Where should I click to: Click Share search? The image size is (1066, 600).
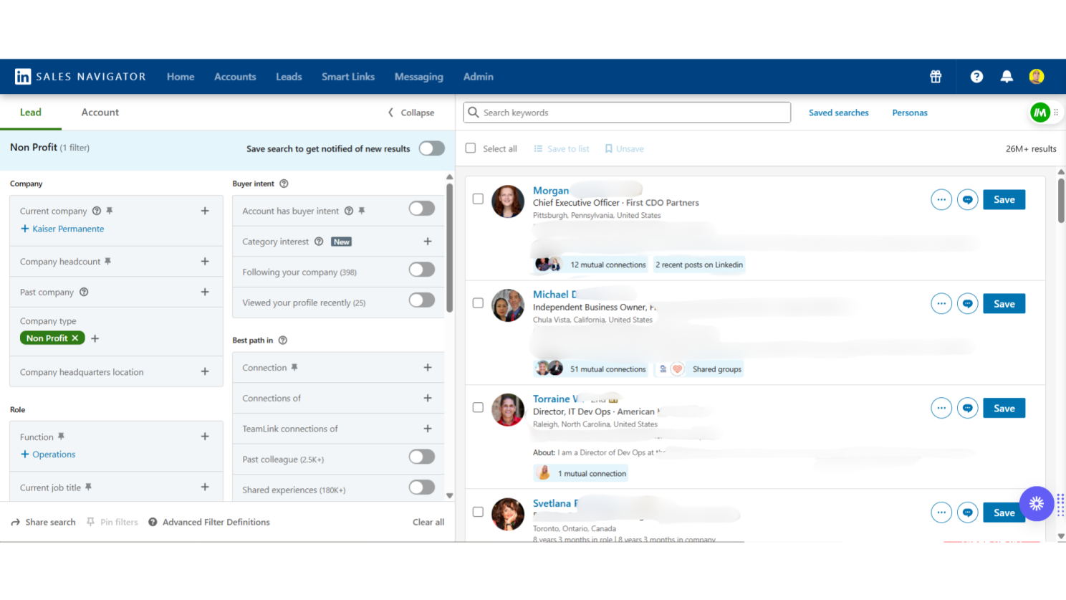coord(44,522)
